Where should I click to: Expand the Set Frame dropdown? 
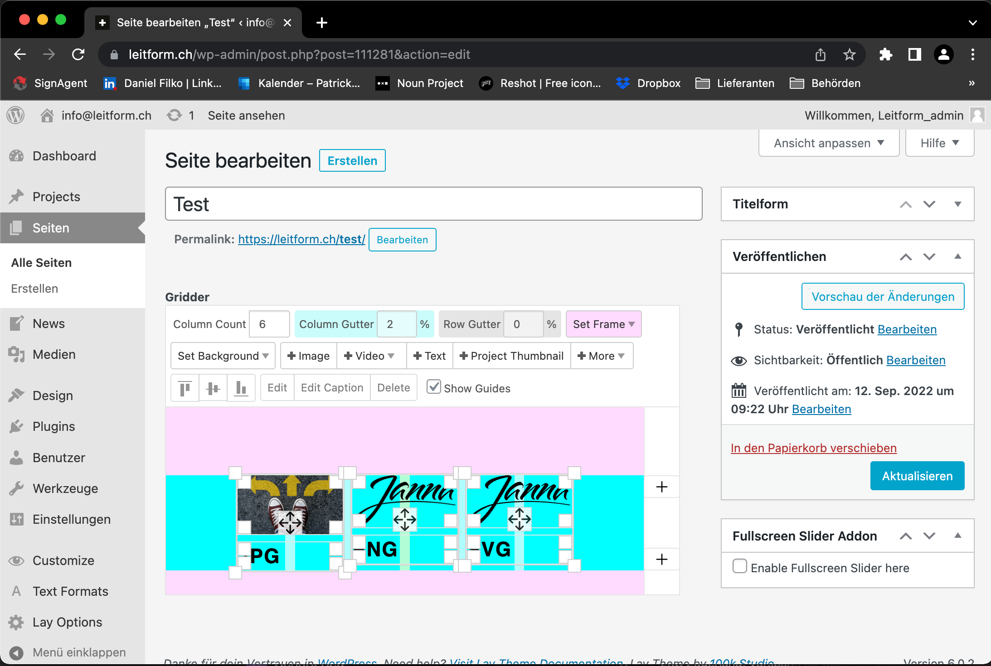[x=603, y=324]
